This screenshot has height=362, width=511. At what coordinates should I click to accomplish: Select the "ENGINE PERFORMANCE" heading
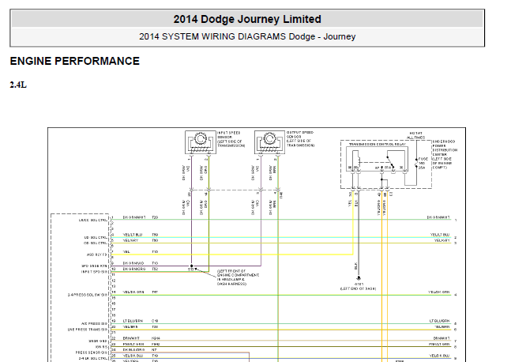(74, 61)
